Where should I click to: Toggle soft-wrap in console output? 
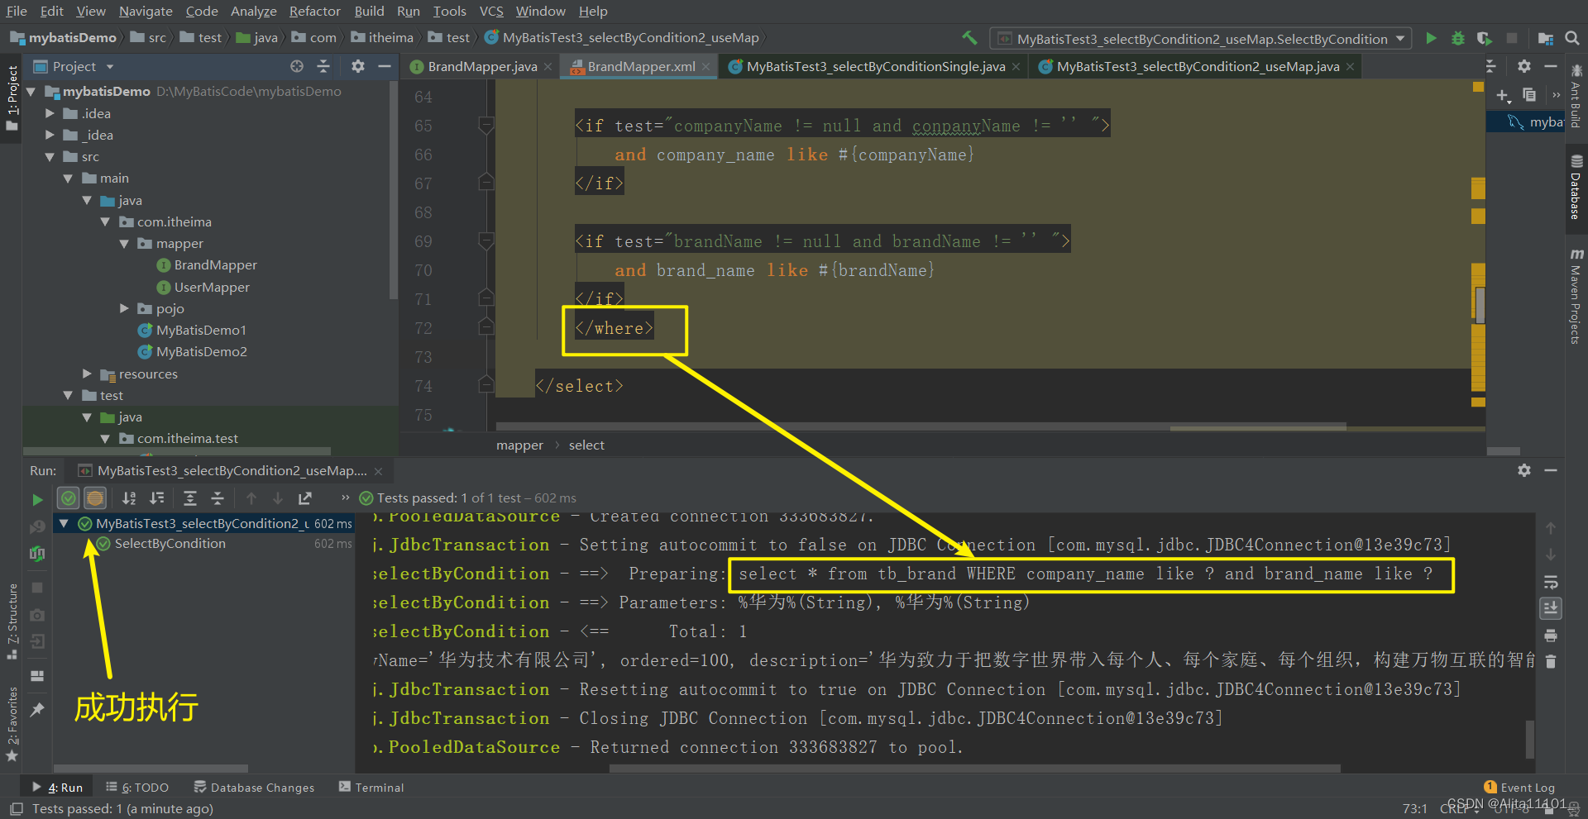point(1551,582)
